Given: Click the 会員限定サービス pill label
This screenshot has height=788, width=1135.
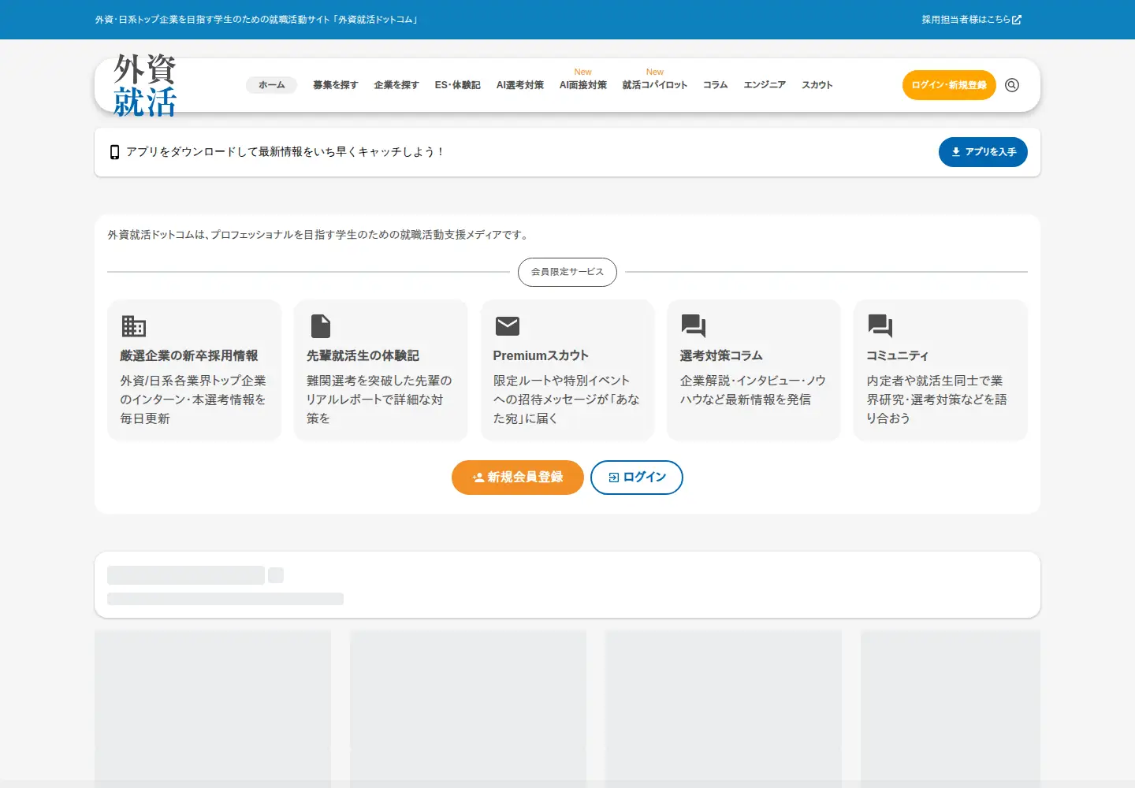Looking at the screenshot, I should tap(567, 272).
